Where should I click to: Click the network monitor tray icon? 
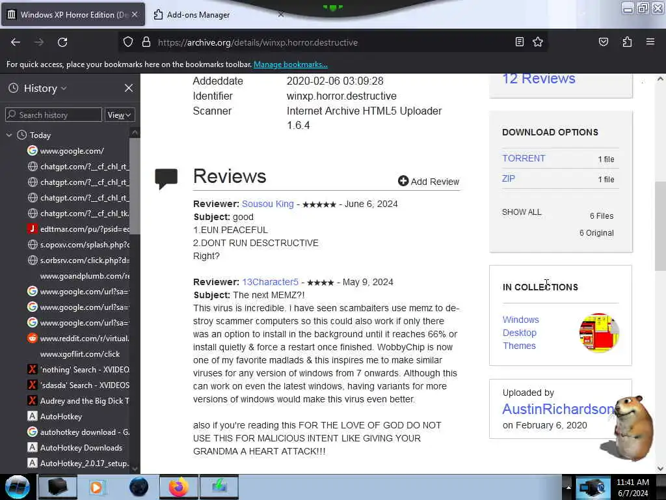click(x=592, y=488)
